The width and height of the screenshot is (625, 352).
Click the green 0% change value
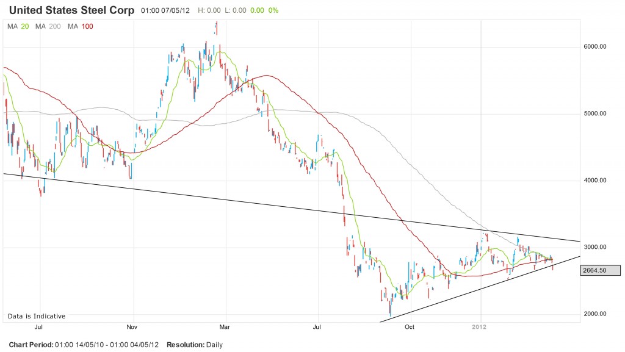[x=273, y=10]
